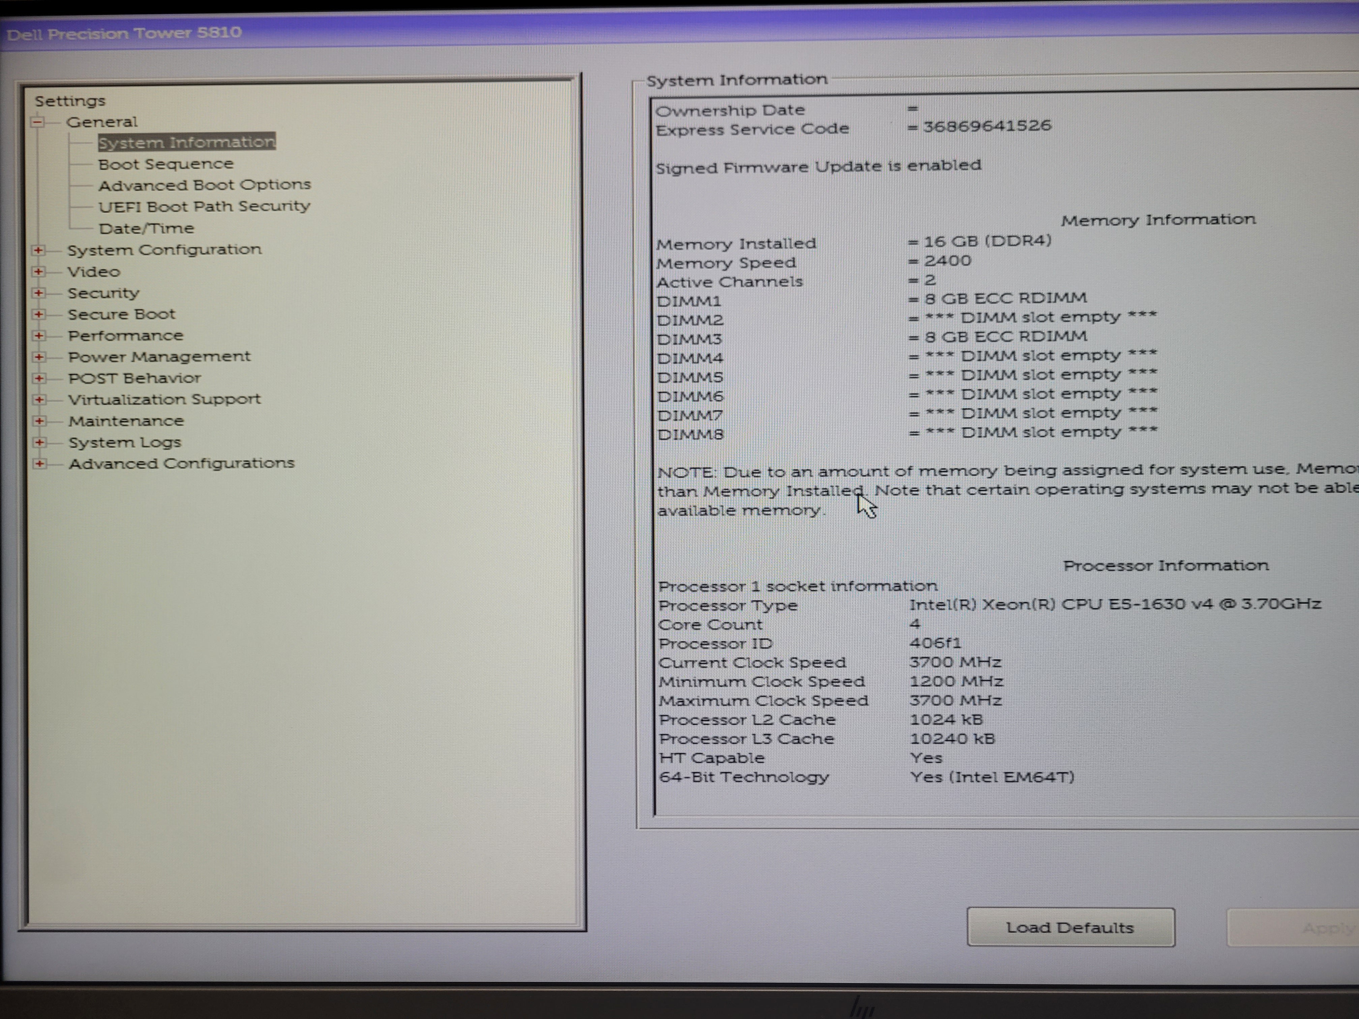Viewport: 1359px width, 1019px height.
Task: Select the Performance category label
Action: [126, 335]
